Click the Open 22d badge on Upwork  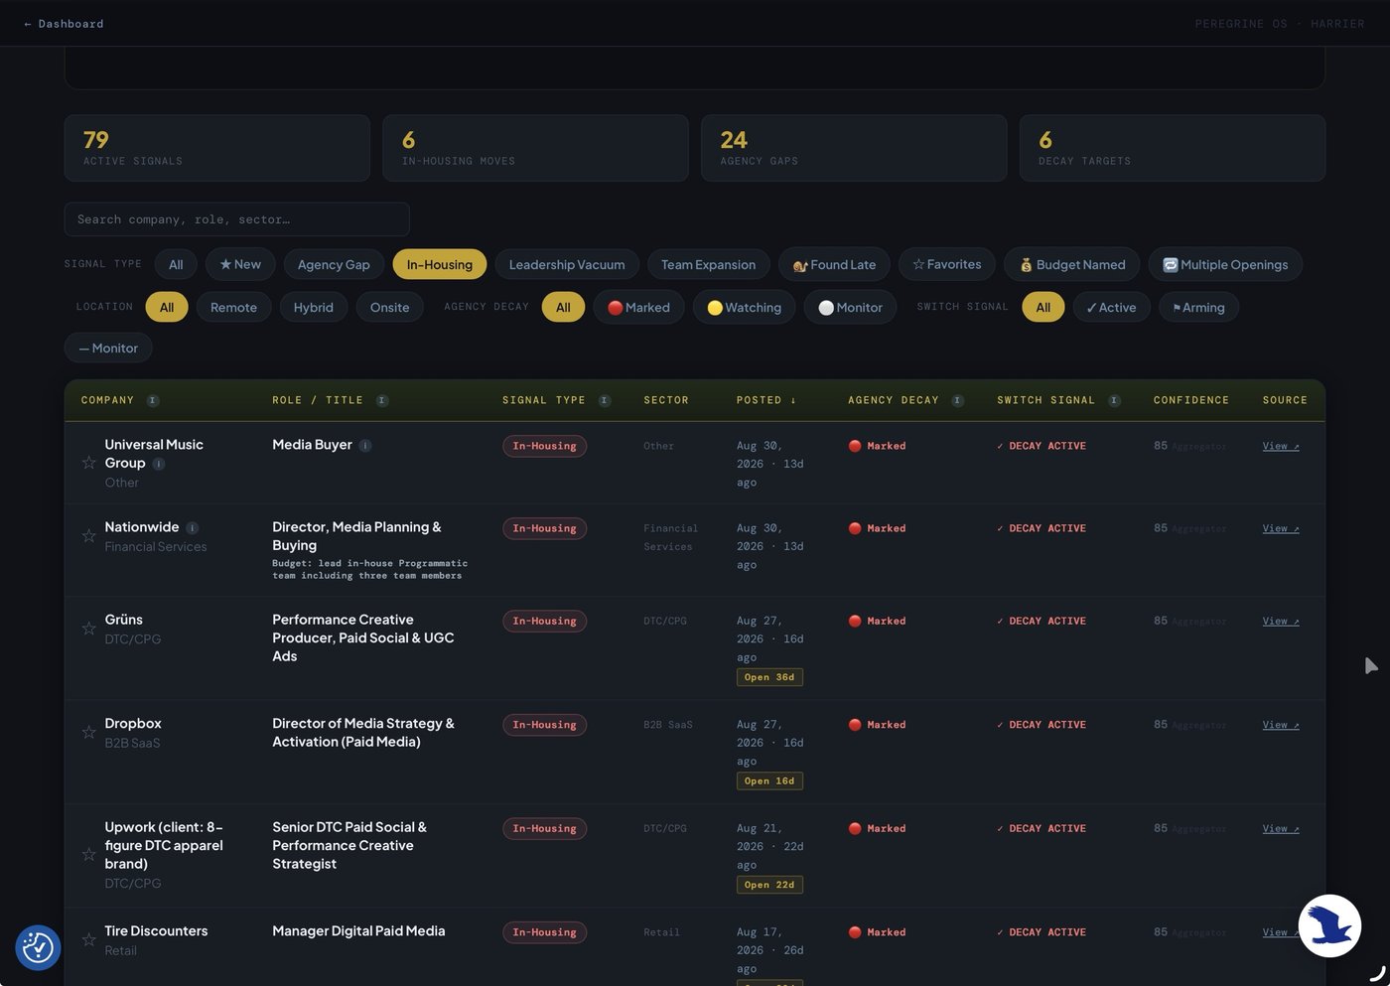pos(769,885)
